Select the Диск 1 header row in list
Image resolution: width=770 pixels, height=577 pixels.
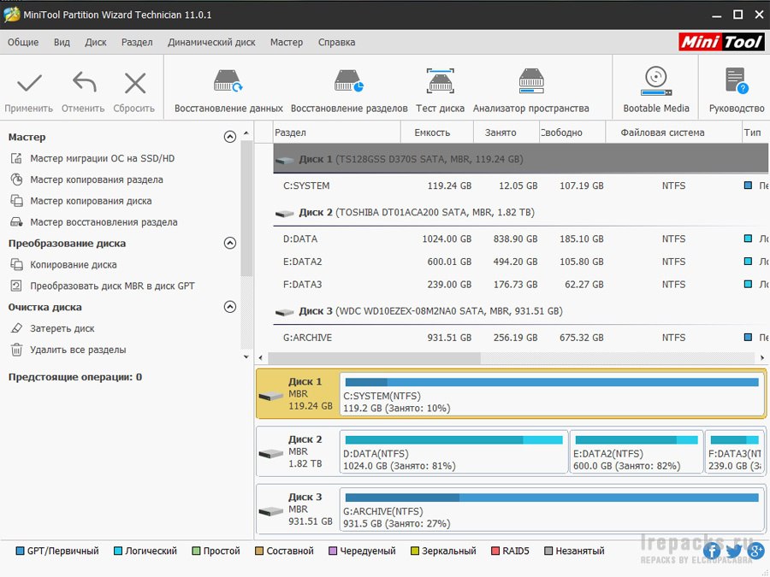click(x=521, y=159)
